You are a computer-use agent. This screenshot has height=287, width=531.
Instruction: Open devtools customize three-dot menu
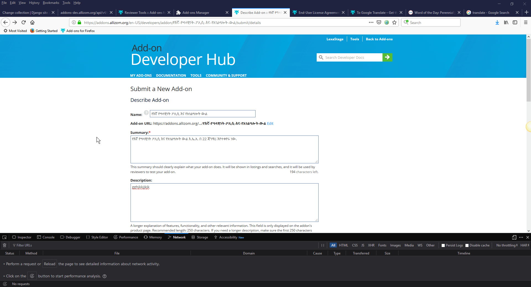(521, 237)
